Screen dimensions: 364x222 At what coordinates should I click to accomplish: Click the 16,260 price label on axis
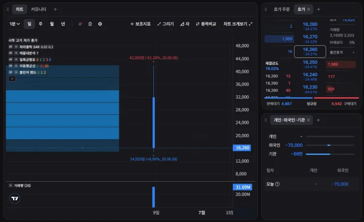(x=242, y=148)
